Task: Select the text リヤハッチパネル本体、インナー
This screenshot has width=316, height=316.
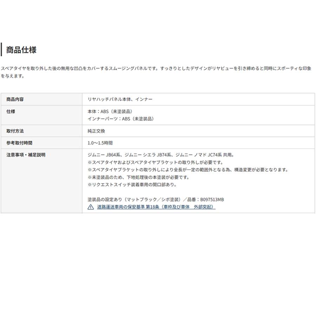Action: (x=120, y=99)
